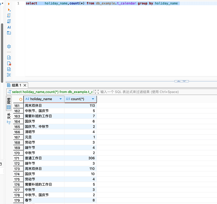The width and height of the screenshot is (217, 204).
Task: Click the Execute script icon
Action: click(9, 15)
